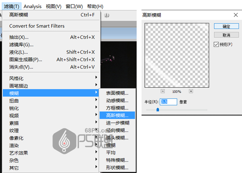Select 消失点(V)... menu item
Viewport: 242px width, 173px height.
click(x=51, y=67)
